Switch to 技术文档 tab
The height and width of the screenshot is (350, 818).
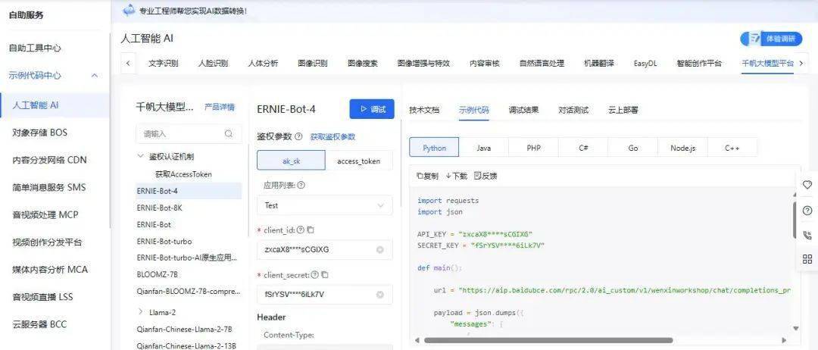(x=424, y=110)
